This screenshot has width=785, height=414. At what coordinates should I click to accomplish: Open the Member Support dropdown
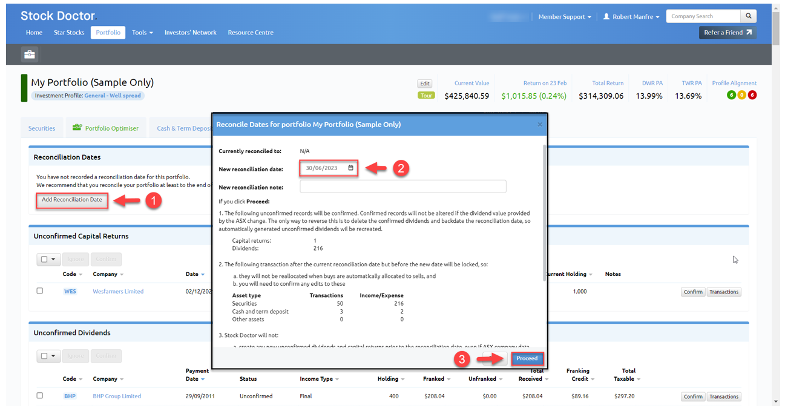click(564, 17)
